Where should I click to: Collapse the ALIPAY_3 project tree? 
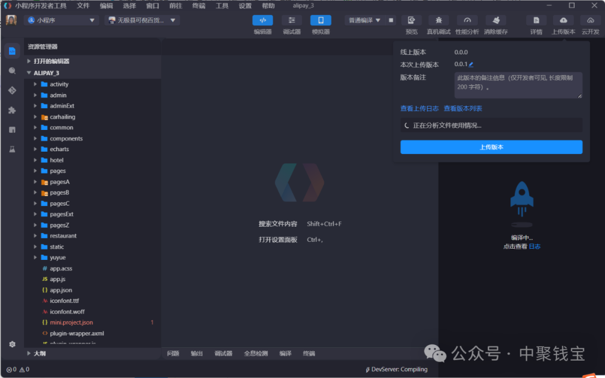click(29, 73)
